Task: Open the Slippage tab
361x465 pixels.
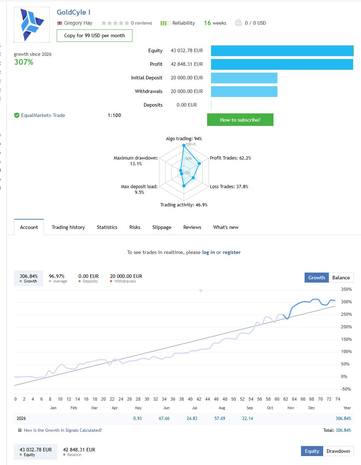Action: (x=162, y=227)
